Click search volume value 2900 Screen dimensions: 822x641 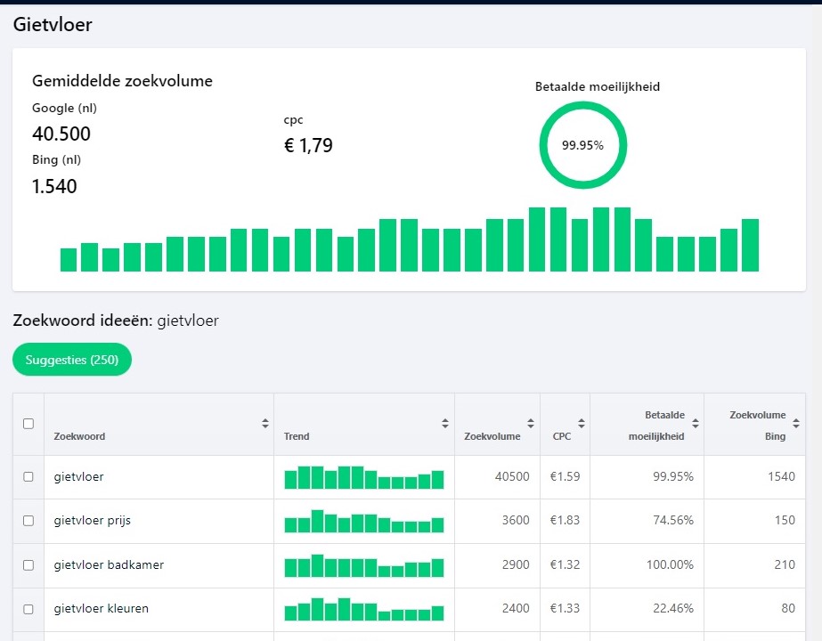point(516,565)
